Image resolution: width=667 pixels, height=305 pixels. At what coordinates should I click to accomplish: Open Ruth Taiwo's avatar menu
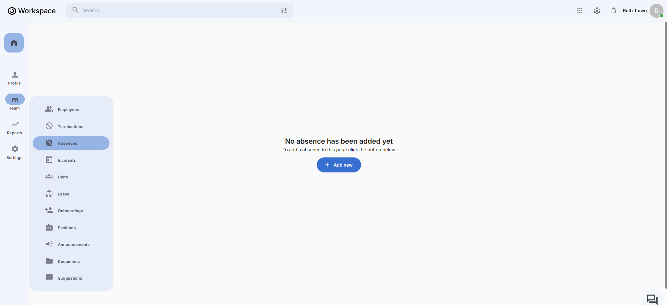656,11
